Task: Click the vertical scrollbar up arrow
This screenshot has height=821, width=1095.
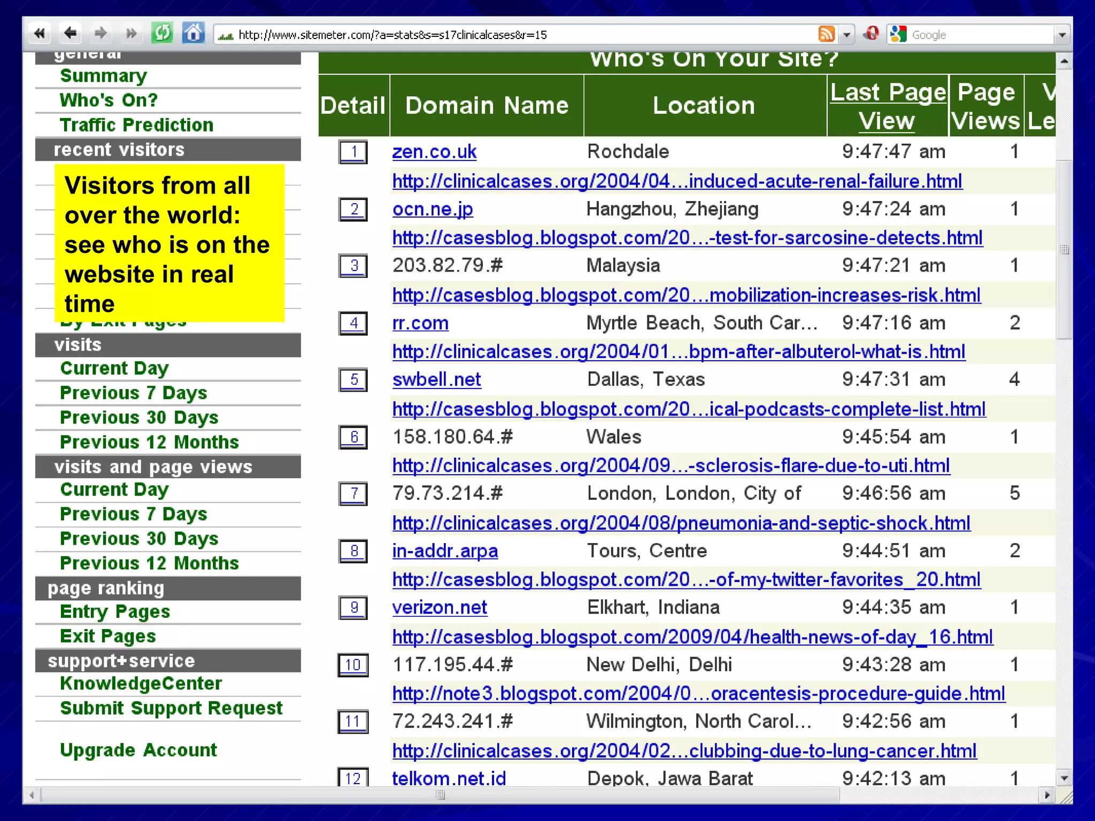Action: click(x=1065, y=61)
